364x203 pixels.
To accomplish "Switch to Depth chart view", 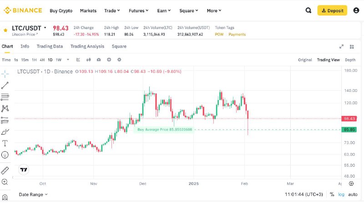I will pyautogui.click(x=350, y=60).
